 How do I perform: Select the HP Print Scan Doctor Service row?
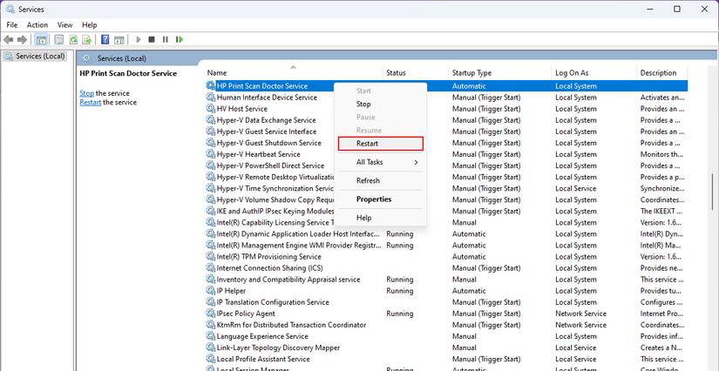coord(445,85)
